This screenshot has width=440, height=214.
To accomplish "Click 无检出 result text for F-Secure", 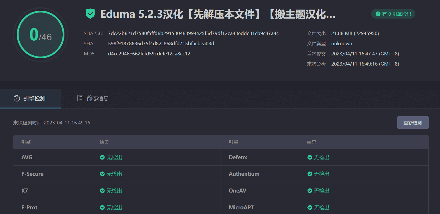I will point(114,174).
